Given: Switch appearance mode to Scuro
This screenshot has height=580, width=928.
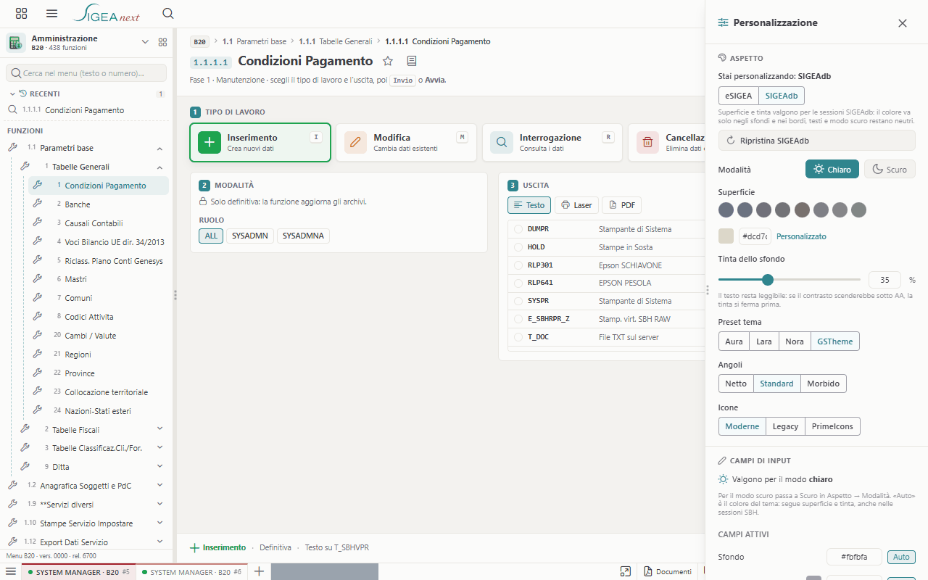Looking at the screenshot, I should 890,169.
